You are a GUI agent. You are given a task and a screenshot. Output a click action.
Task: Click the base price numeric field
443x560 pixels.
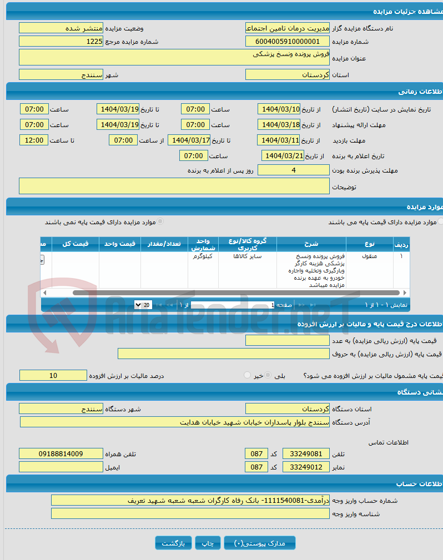(287, 340)
